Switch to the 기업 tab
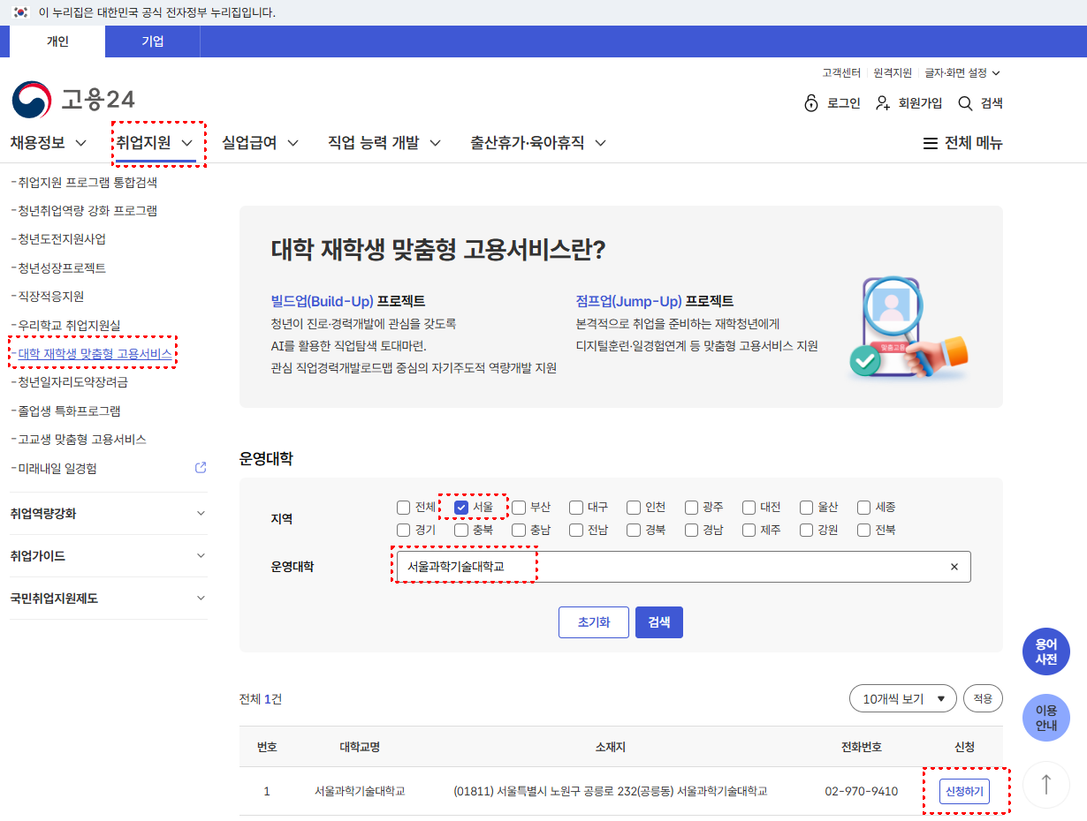Screen dimensions: 1087x821 152,41
